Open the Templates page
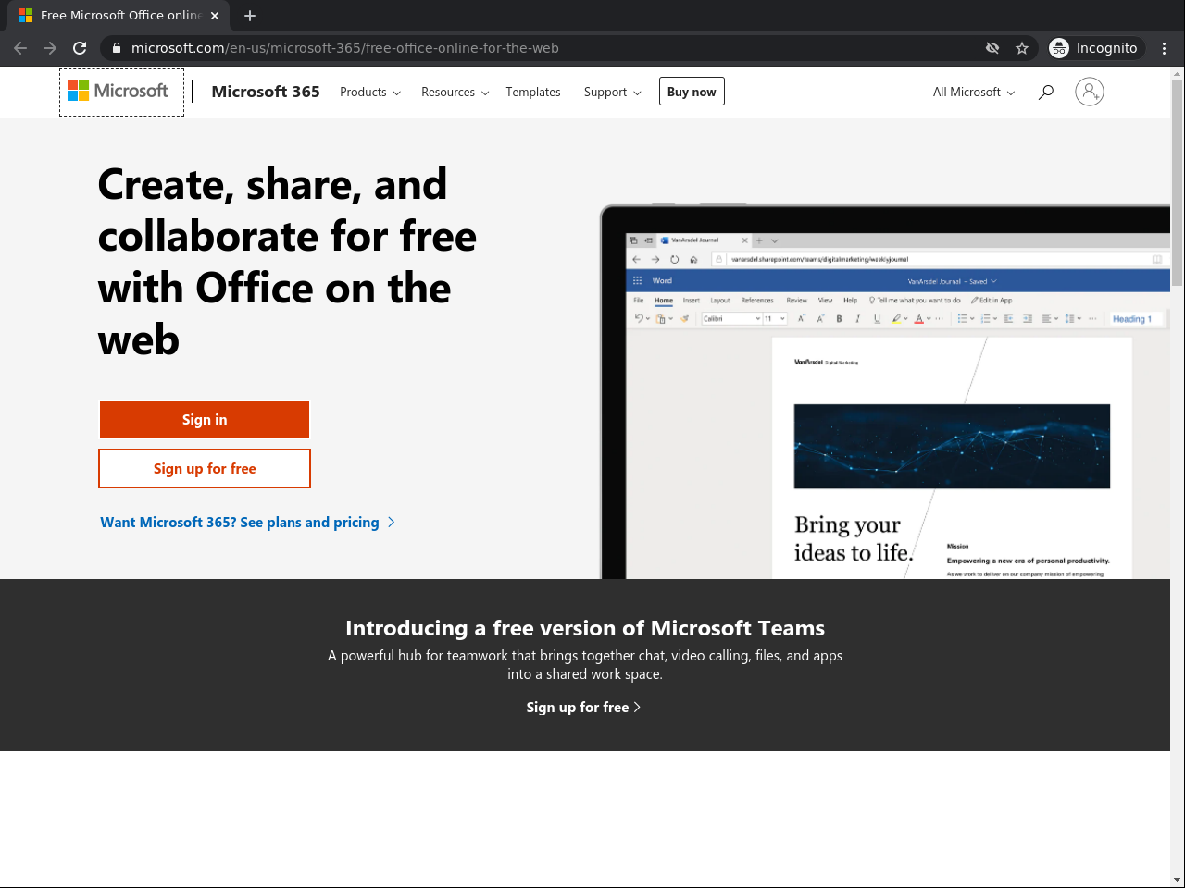Image resolution: width=1185 pixels, height=888 pixels. point(533,92)
